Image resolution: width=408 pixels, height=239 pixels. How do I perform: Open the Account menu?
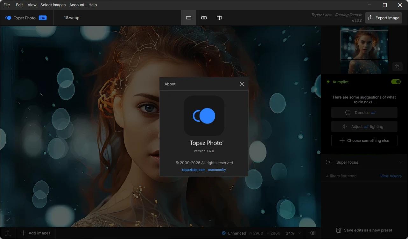coord(77,5)
